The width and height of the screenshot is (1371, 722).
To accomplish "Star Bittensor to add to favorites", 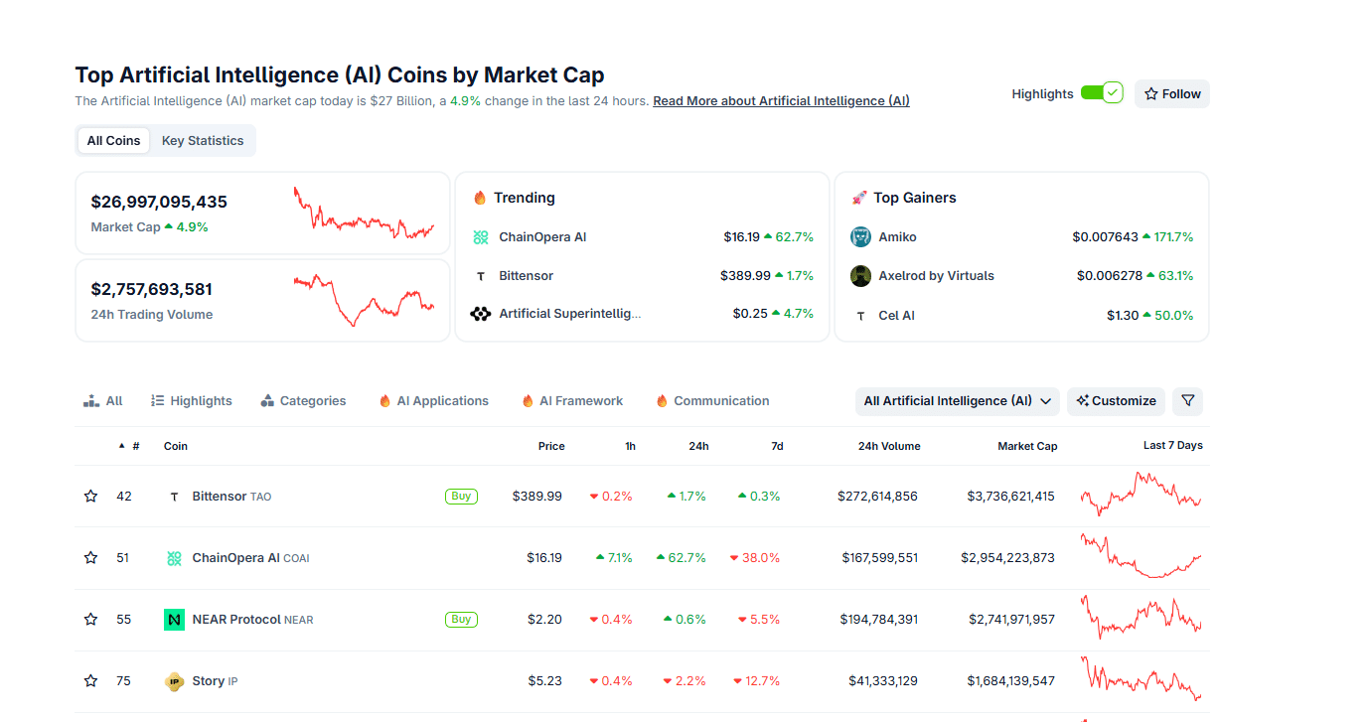I will 91,497.
